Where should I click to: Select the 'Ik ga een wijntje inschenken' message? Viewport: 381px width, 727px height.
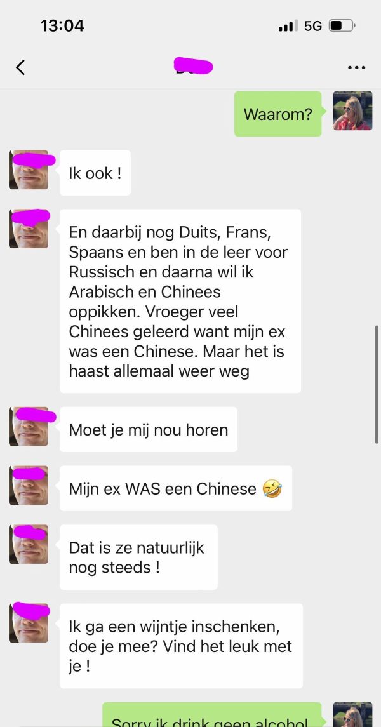tap(181, 646)
